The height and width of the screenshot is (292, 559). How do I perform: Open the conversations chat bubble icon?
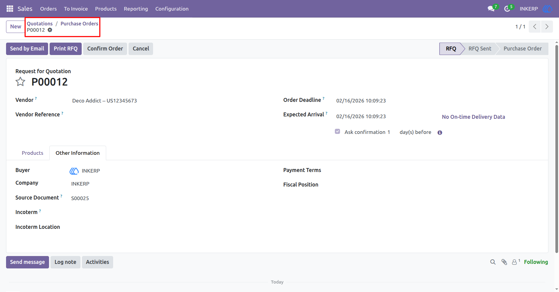point(491,9)
